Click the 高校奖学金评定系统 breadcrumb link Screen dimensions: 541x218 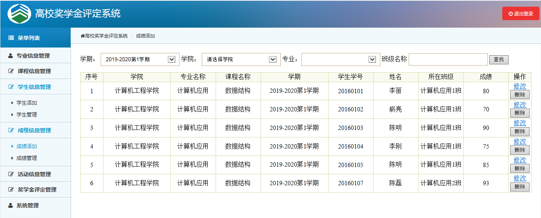click(x=106, y=36)
